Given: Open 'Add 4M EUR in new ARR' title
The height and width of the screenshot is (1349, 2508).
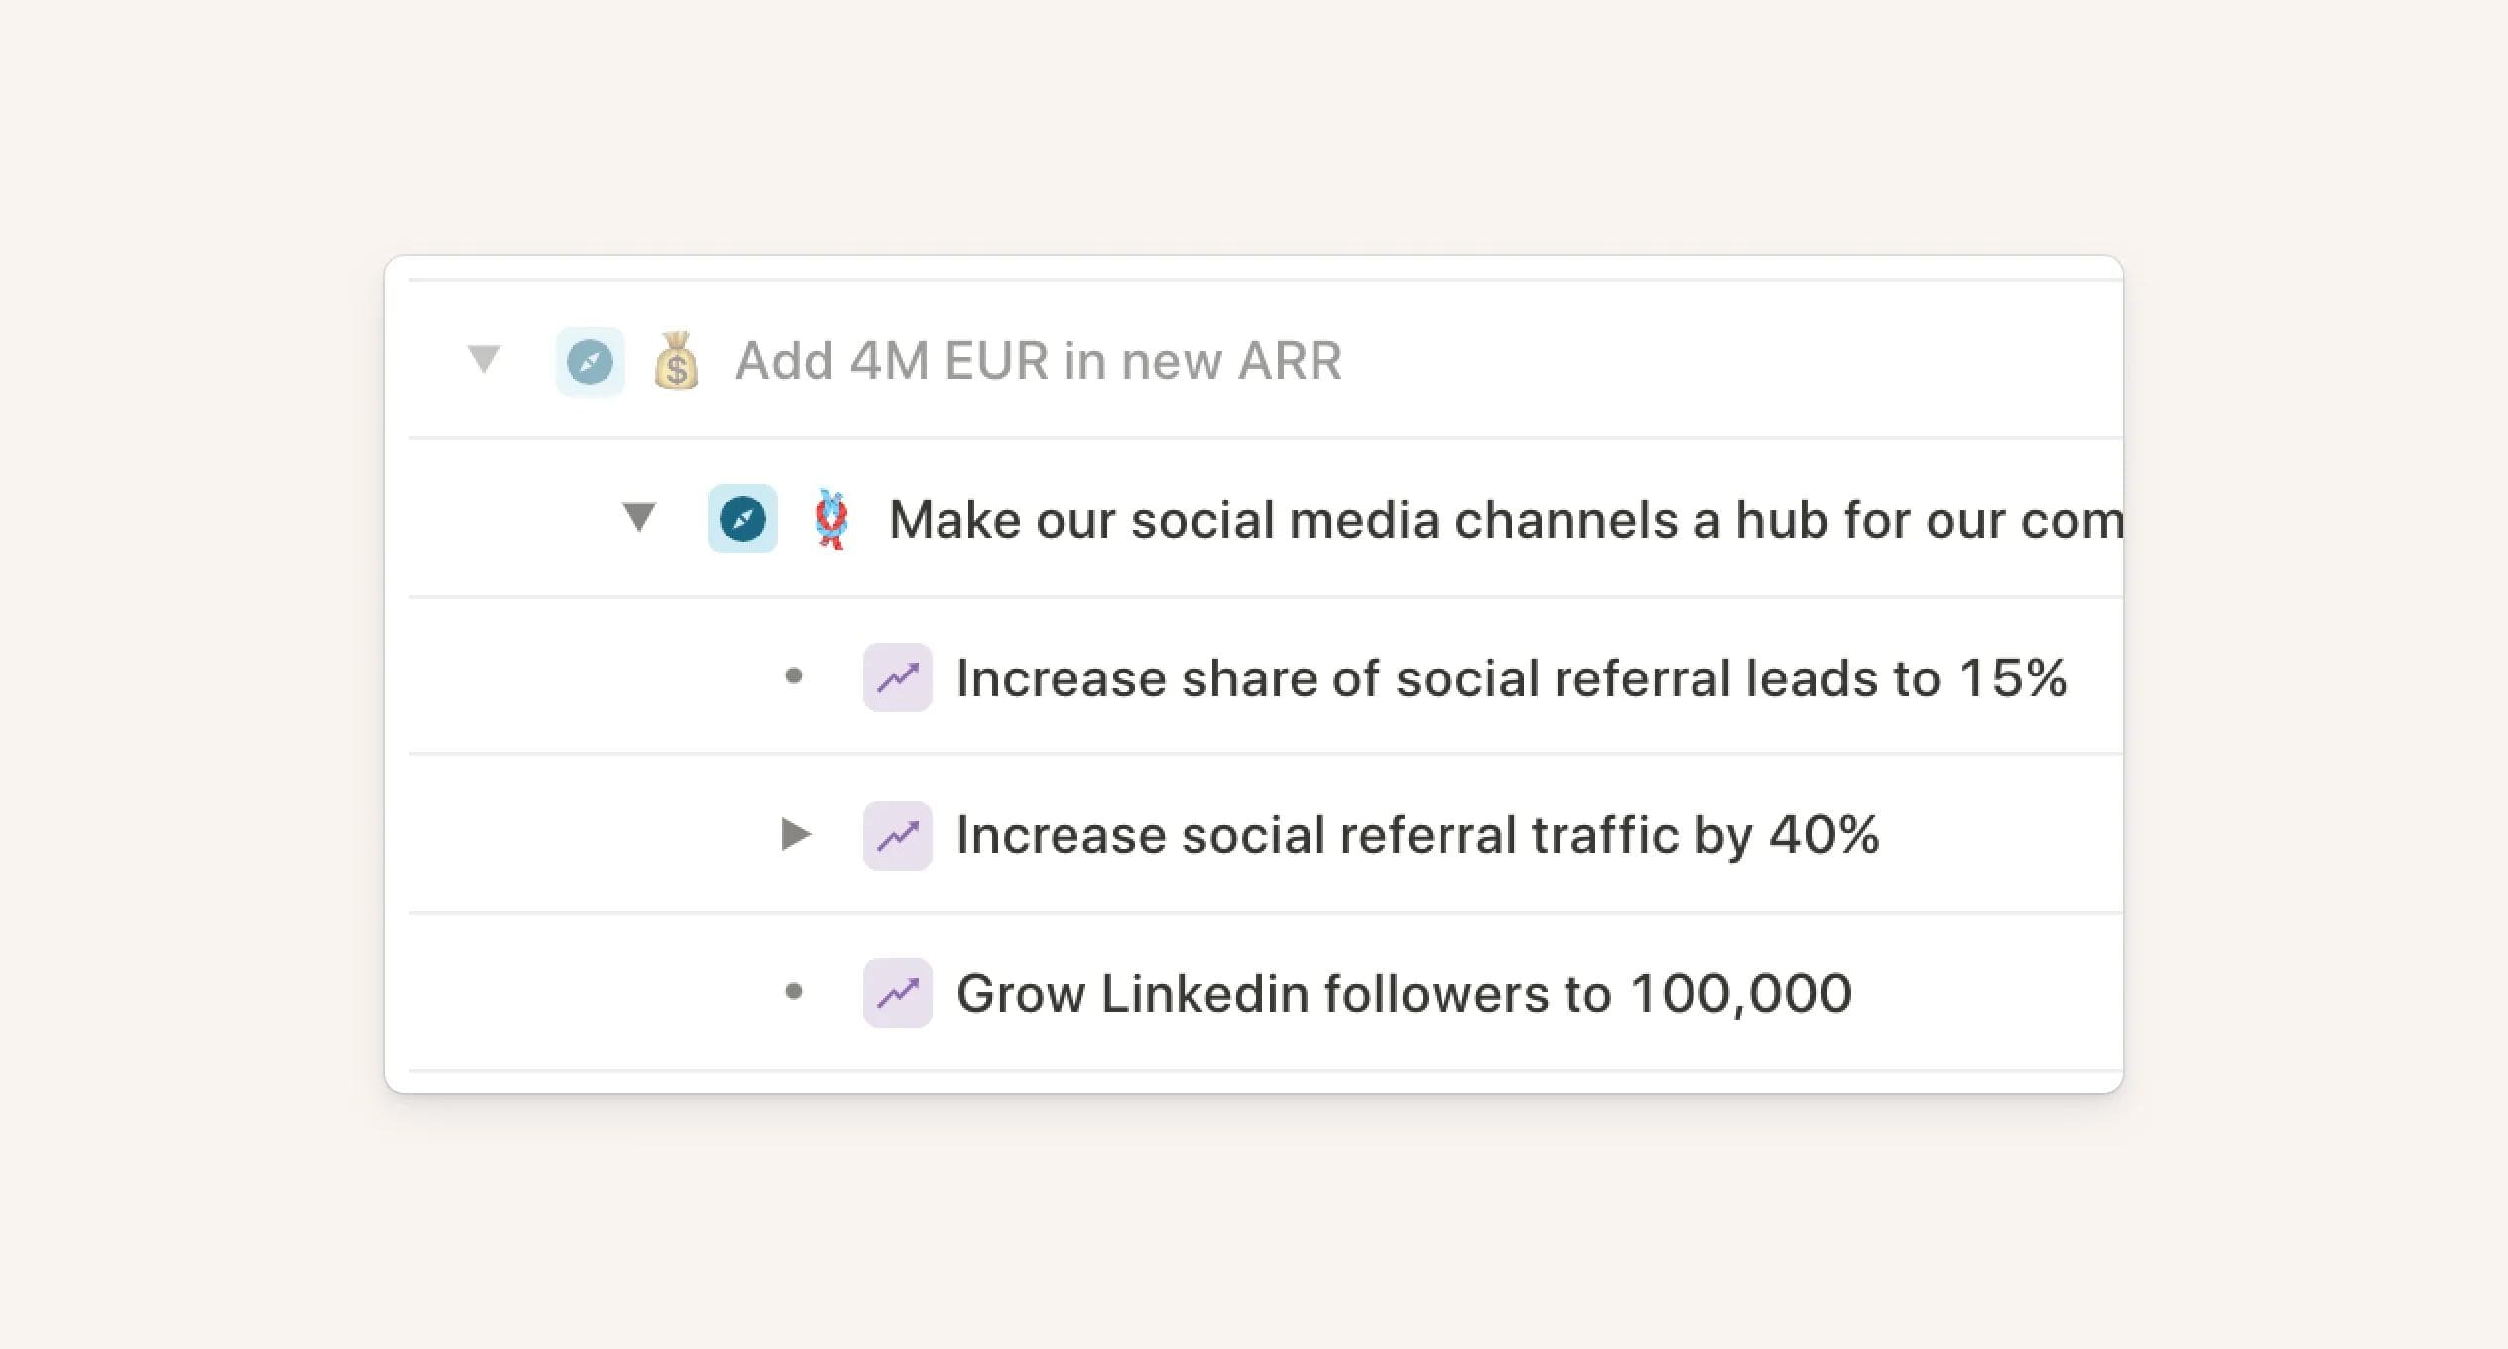Looking at the screenshot, I should pos(1038,361).
